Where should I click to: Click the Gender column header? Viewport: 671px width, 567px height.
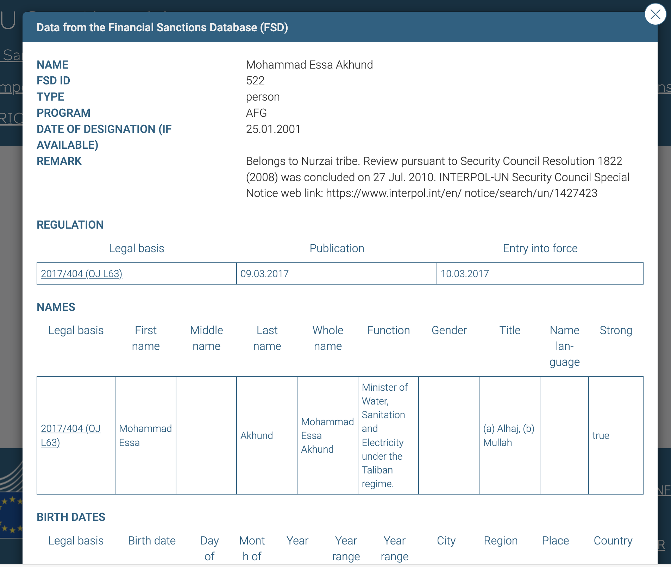pyautogui.click(x=449, y=330)
